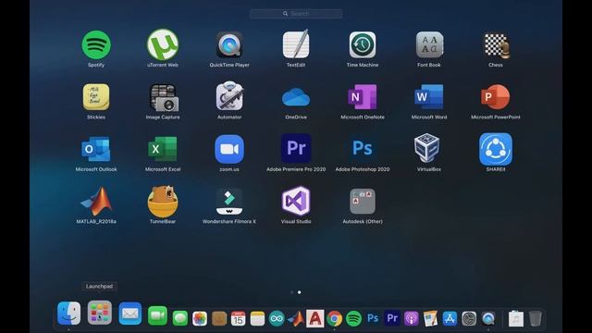Launch uTorrent Web app
This screenshot has width=592, height=333.
click(x=163, y=45)
